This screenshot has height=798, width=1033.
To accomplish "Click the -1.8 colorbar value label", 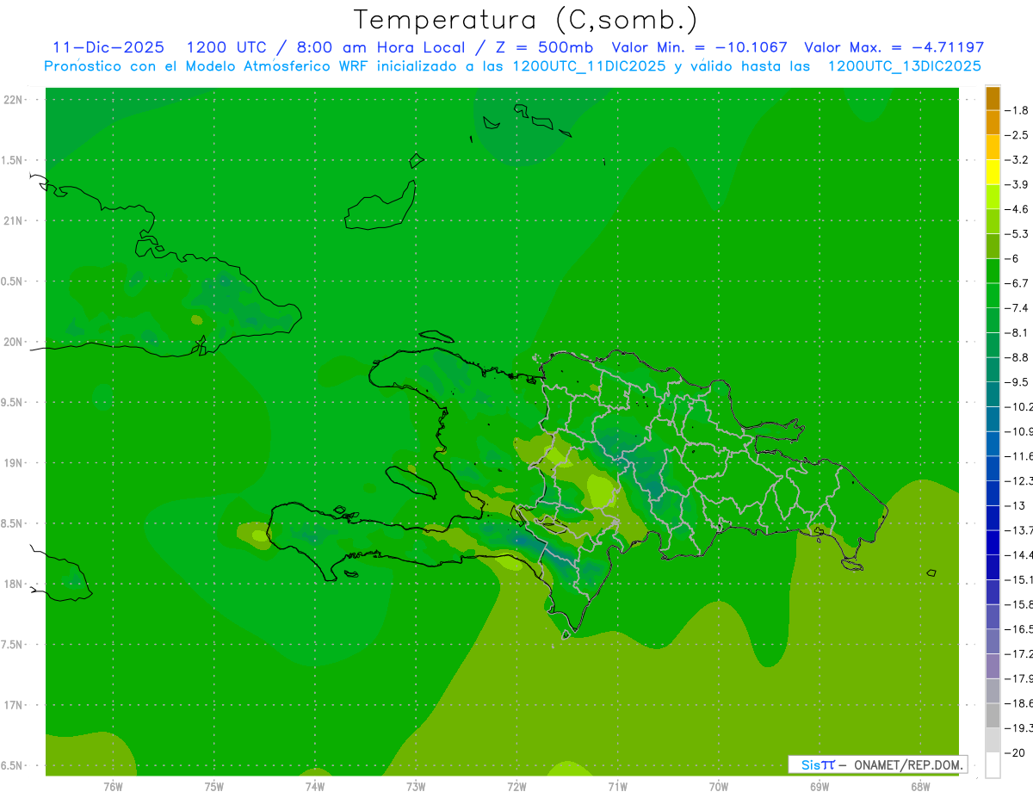I will (x=1018, y=110).
